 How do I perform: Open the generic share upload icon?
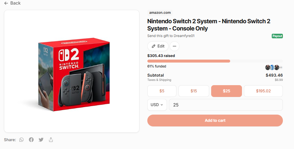(51, 140)
